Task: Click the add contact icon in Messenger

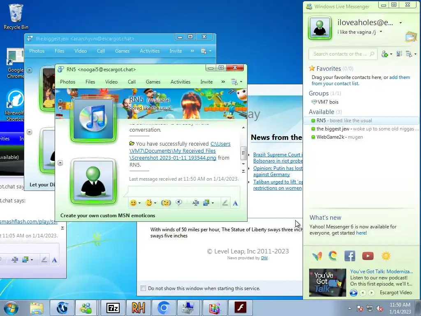Action: (x=385, y=54)
